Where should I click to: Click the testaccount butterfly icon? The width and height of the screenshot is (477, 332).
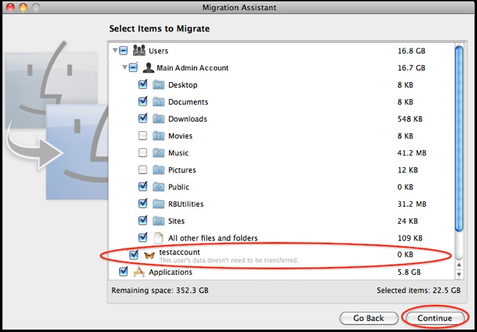pos(149,255)
